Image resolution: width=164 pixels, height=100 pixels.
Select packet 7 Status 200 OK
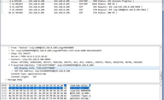coord(81,4)
